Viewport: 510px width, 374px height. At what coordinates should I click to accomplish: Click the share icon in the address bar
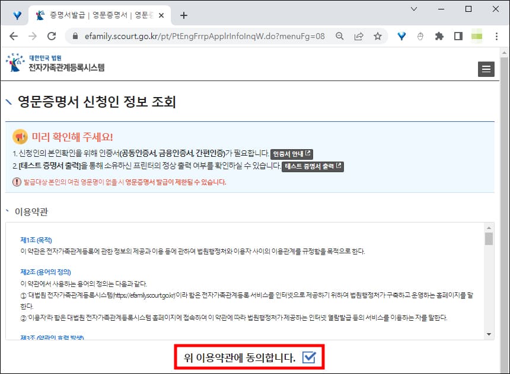(359, 36)
